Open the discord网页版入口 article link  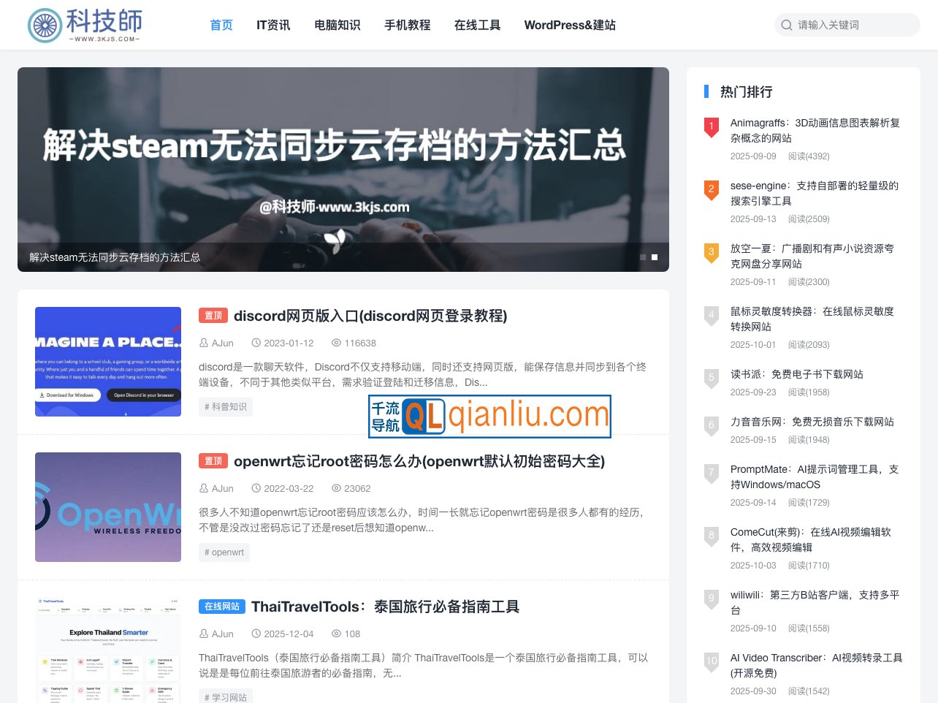pyautogui.click(x=369, y=316)
